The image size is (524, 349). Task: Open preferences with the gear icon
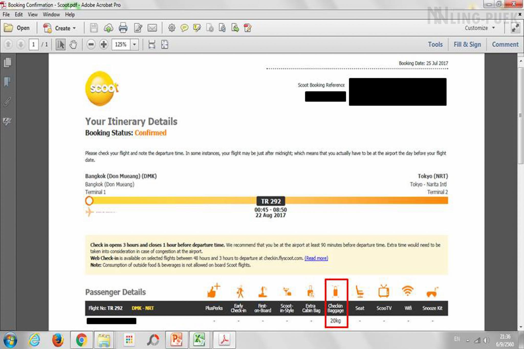click(x=172, y=28)
